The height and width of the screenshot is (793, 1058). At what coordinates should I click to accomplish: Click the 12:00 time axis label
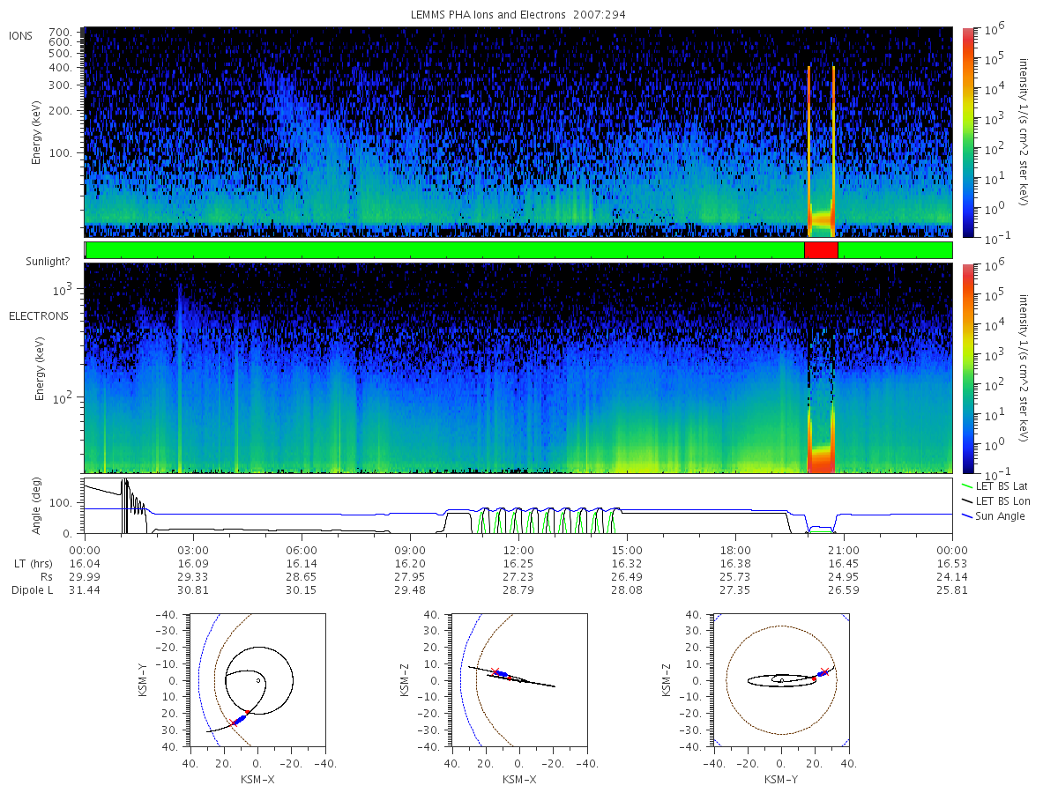click(518, 549)
